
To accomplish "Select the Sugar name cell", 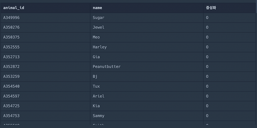I will (147, 18).
